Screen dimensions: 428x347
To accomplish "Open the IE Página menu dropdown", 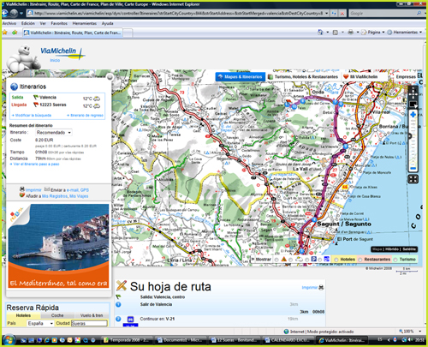I will (x=373, y=33).
